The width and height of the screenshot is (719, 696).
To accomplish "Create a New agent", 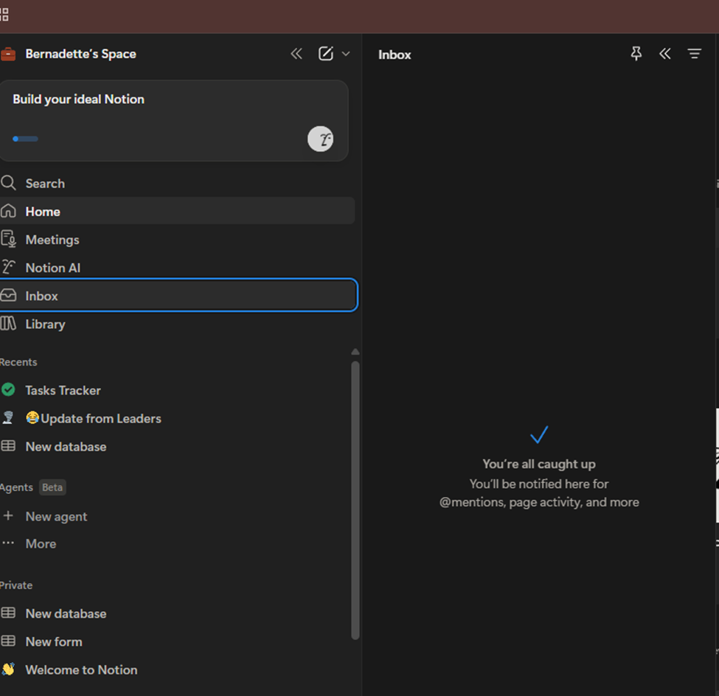I will pos(56,516).
